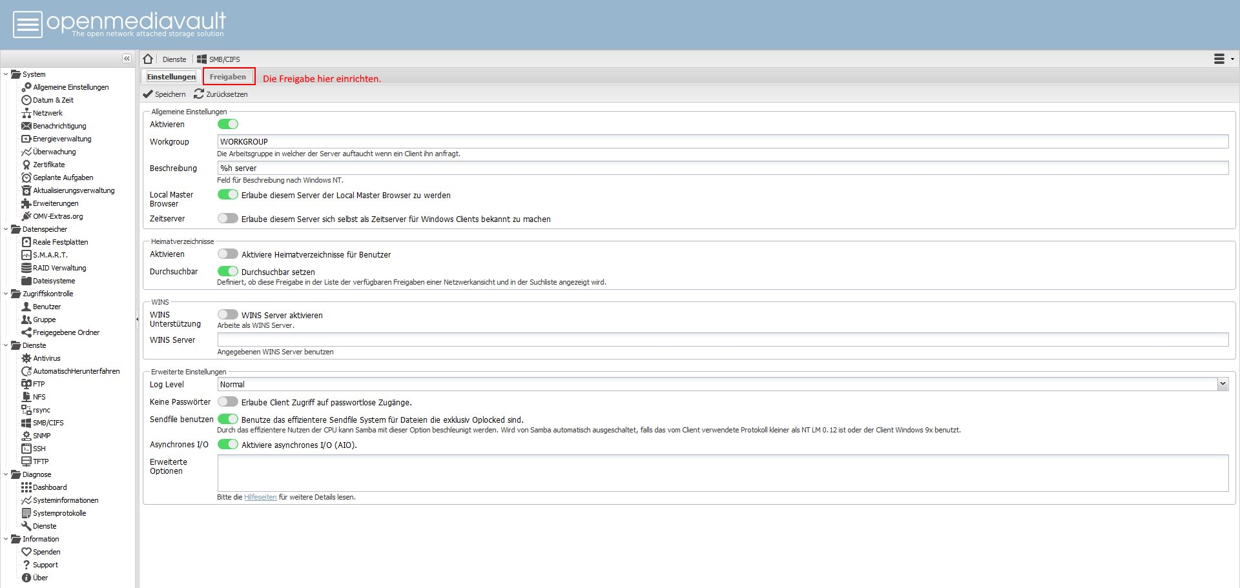Click the Benachrichtigung envelope icon

point(26,126)
